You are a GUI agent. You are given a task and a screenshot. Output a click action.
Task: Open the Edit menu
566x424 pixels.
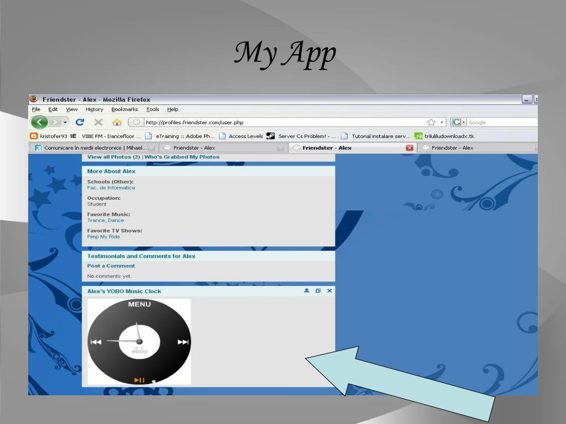(x=53, y=109)
